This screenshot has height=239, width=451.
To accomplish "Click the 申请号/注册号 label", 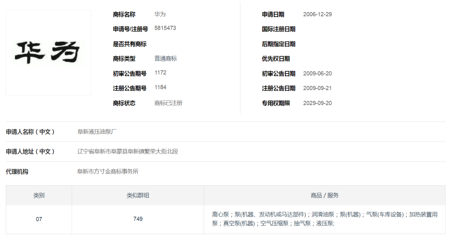I will [130, 29].
